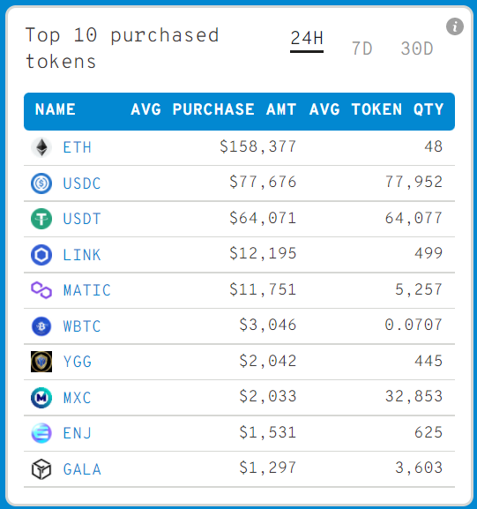Click YGG token quantity 445
Image resolution: width=477 pixels, height=509 pixels.
429,361
